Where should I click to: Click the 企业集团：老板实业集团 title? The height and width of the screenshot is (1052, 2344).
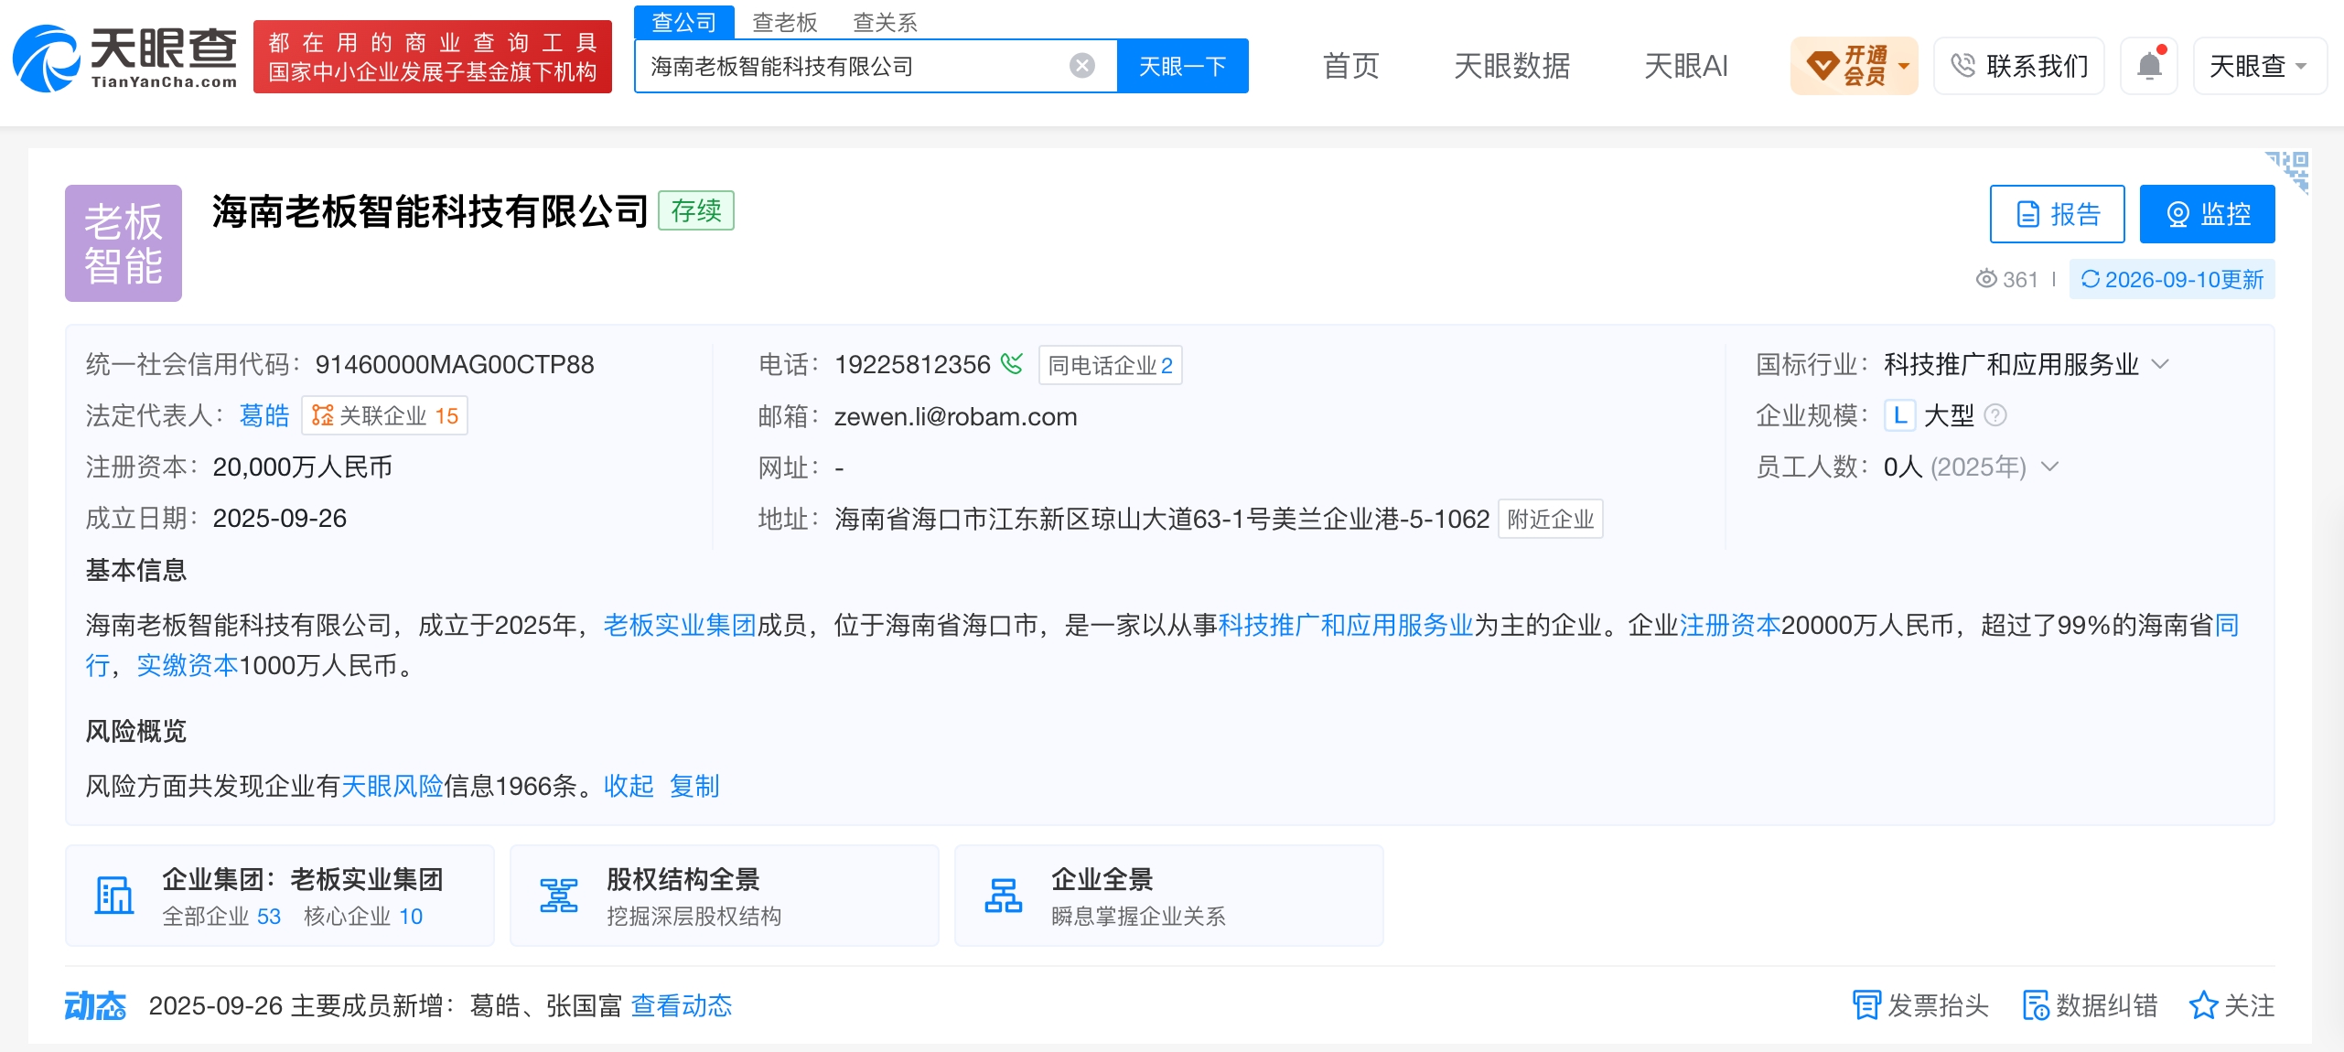(x=302, y=879)
